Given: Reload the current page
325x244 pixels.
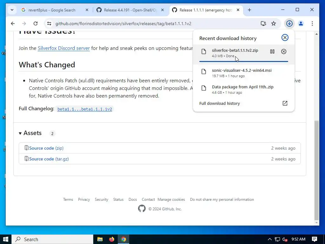Looking at the screenshot, I should coord(36,24).
